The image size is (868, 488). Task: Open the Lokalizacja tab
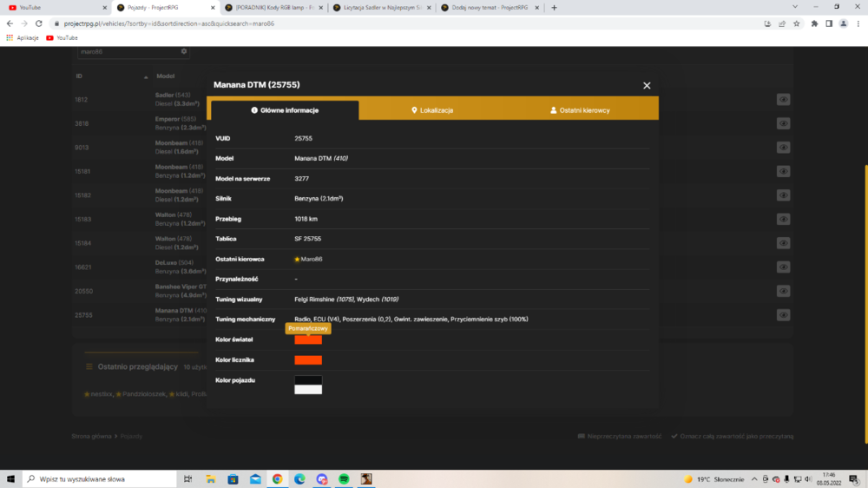[x=432, y=110]
